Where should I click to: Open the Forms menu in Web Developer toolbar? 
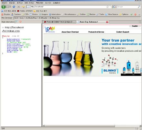(x=34, y=14)
